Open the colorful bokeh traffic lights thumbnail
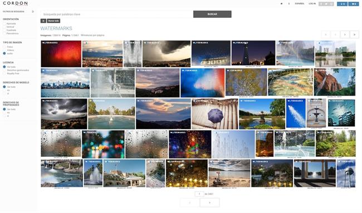Screen dimensions: 362x213 (x=103, y=144)
